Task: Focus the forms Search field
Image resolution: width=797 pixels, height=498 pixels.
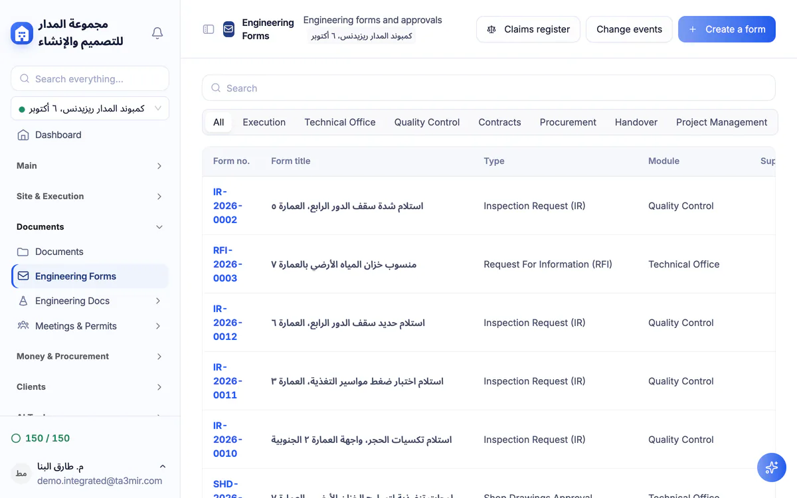Action: 488,88
